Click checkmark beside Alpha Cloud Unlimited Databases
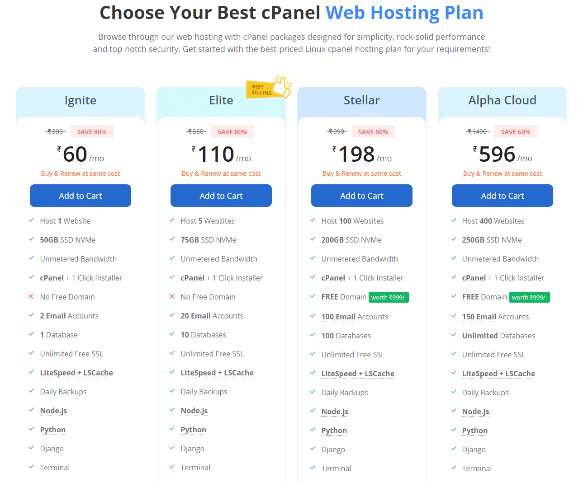 point(454,335)
